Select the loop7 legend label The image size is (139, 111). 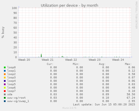pyautogui.click(x=11, y=91)
